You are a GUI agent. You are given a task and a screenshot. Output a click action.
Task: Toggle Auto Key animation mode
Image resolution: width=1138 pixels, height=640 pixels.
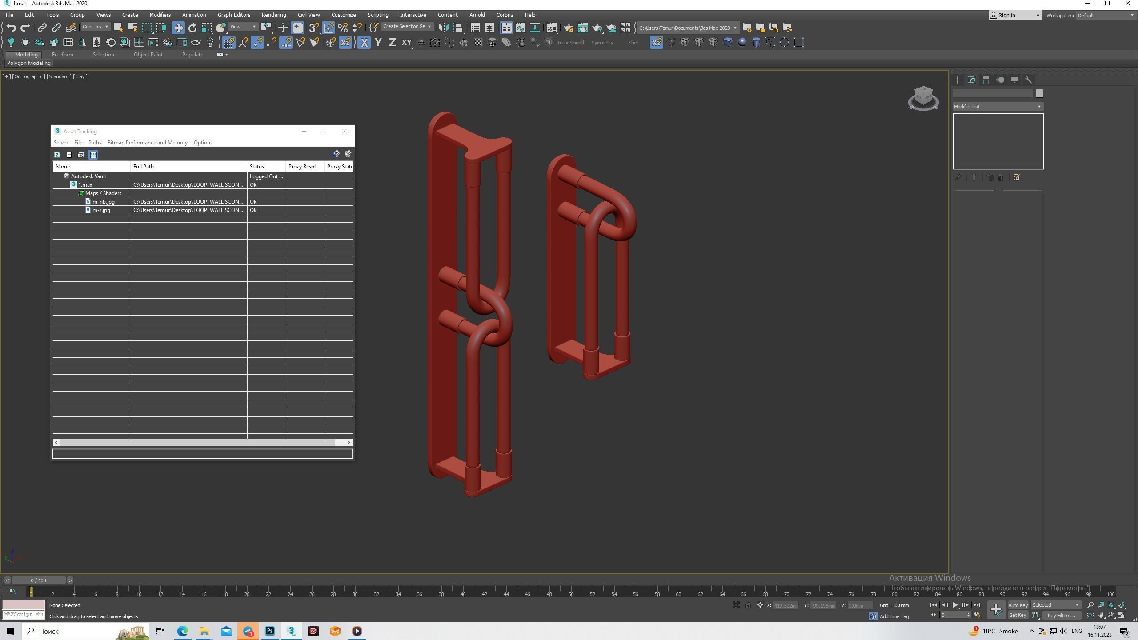pos(1018,605)
